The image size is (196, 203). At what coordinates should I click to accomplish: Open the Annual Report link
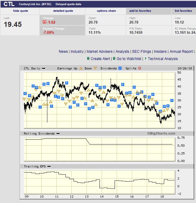point(181,52)
